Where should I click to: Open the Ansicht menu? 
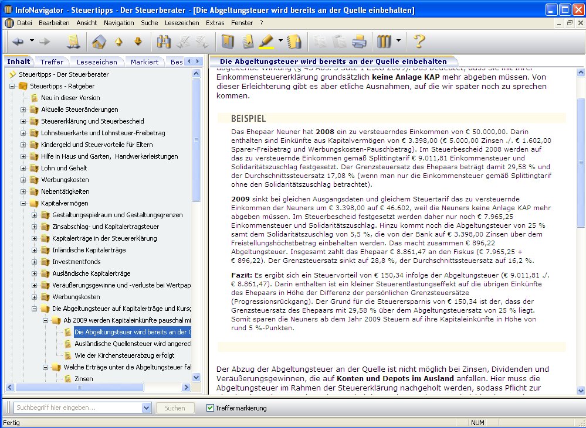pyautogui.click(x=87, y=23)
